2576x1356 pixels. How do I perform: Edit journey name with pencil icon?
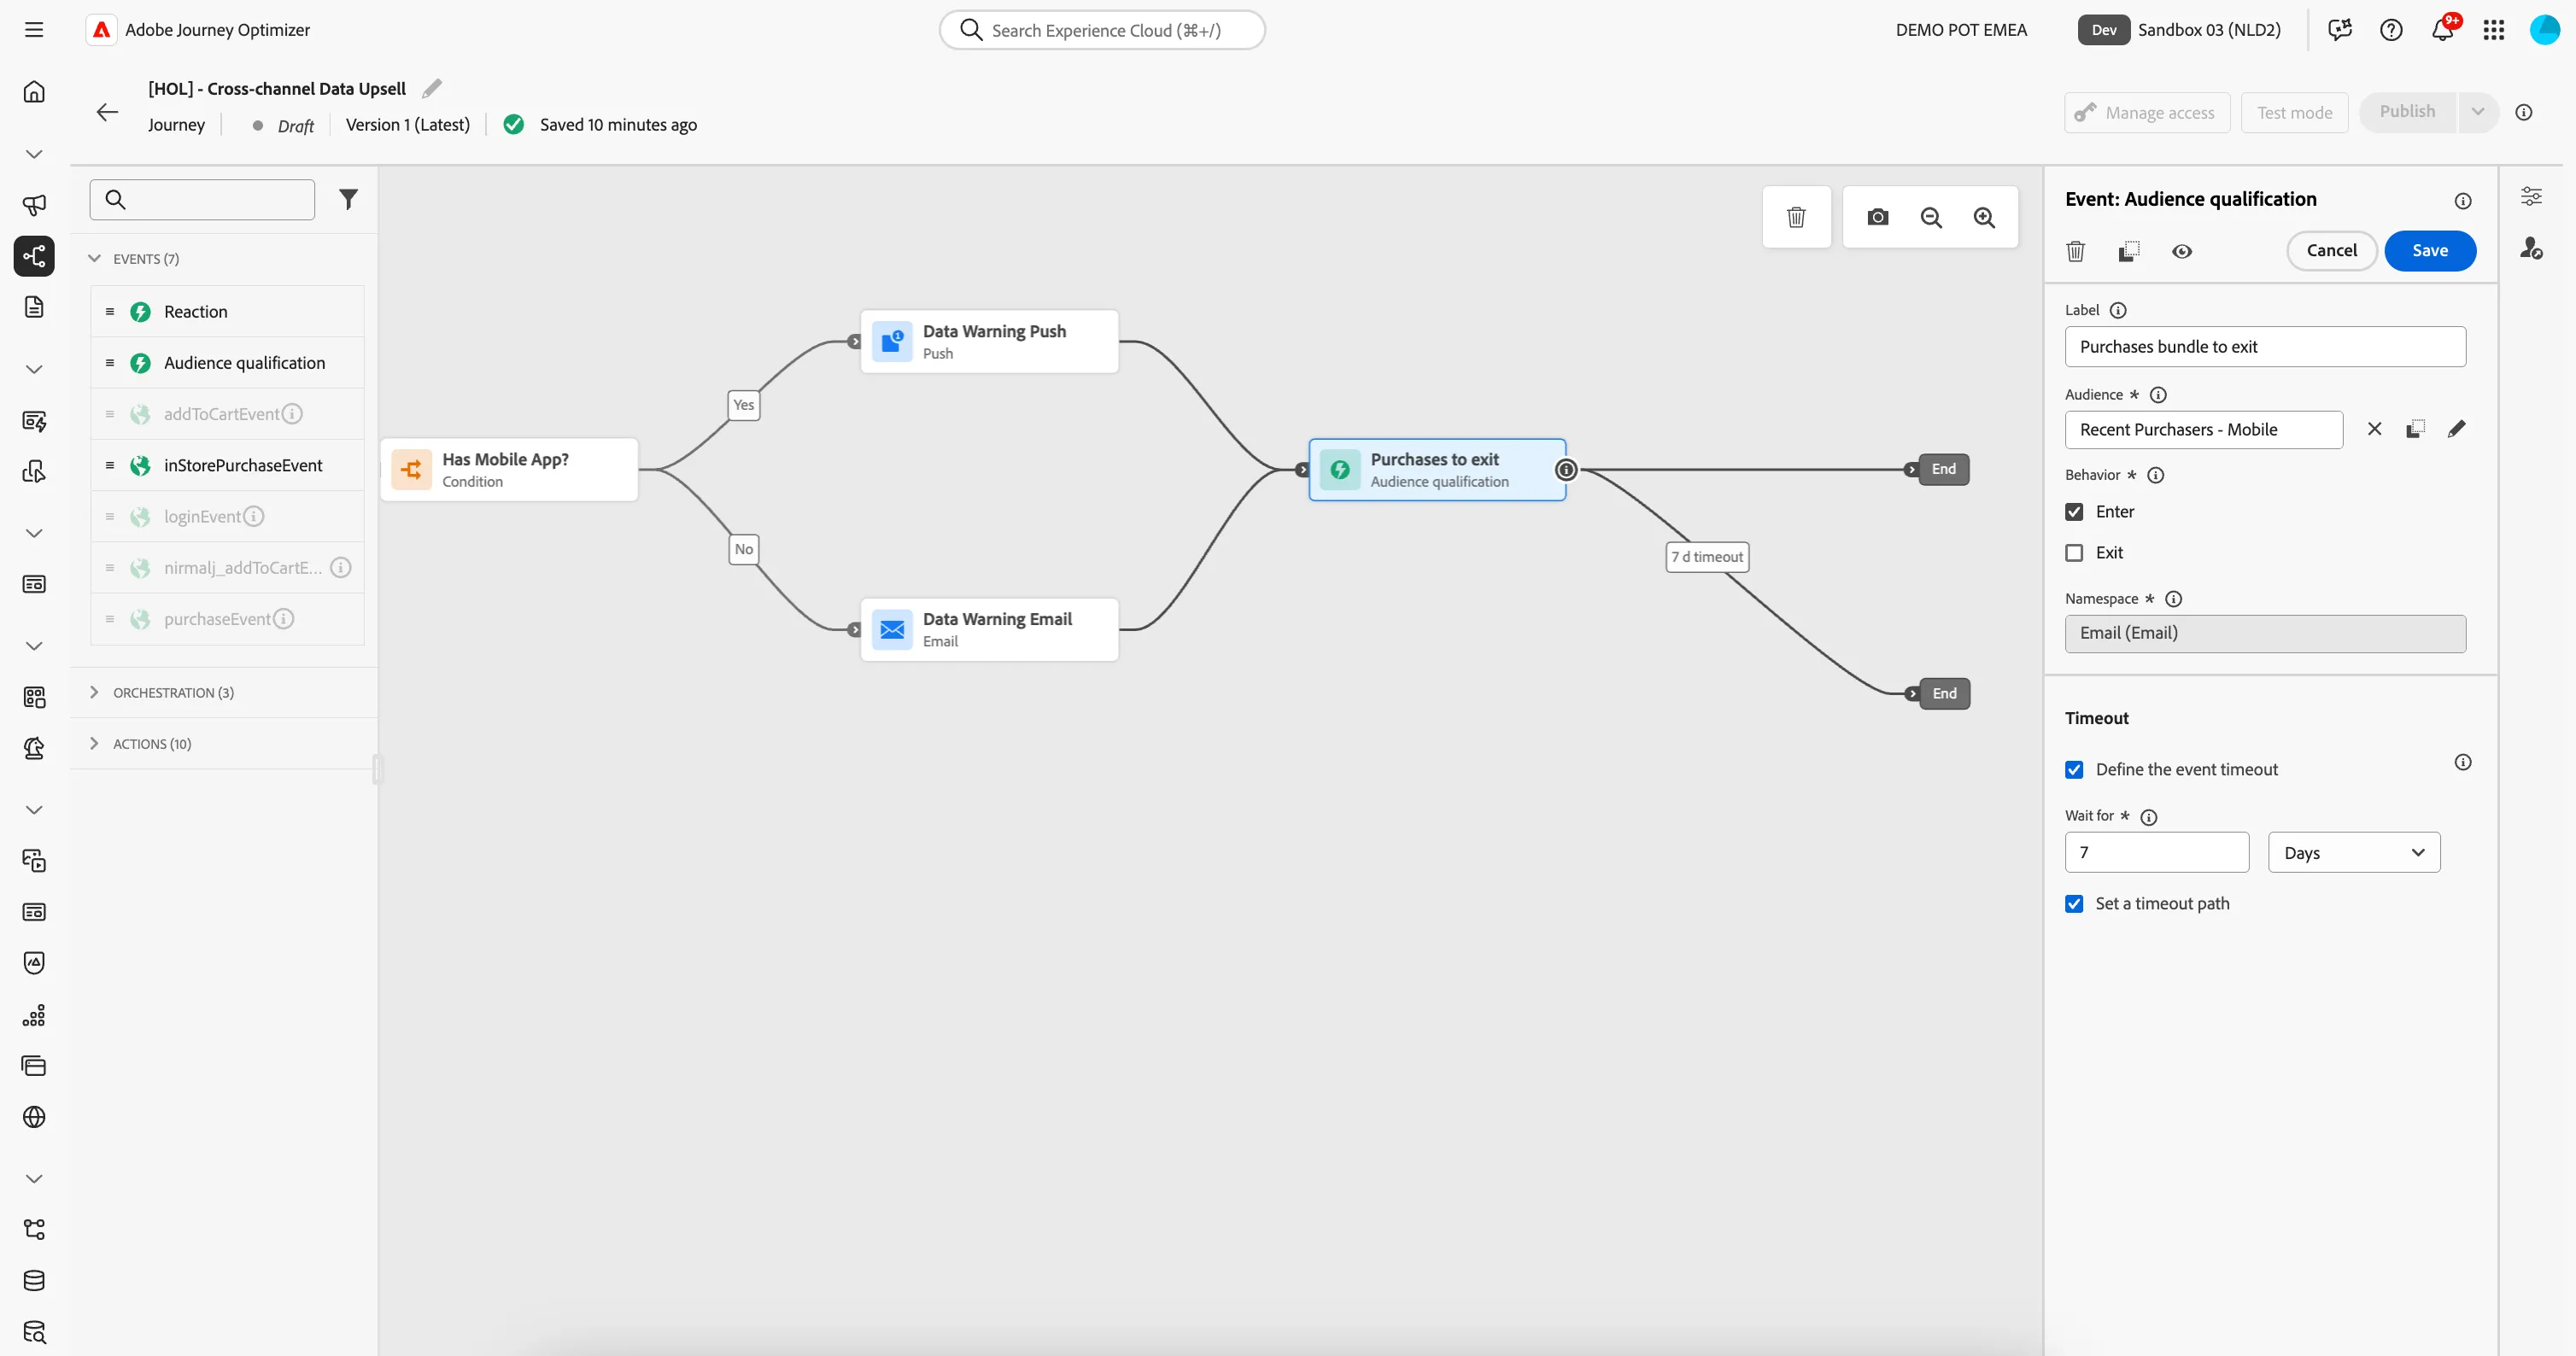pyautogui.click(x=432, y=88)
